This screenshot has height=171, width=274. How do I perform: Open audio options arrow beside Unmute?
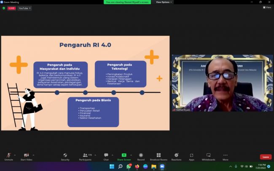(x=15, y=155)
